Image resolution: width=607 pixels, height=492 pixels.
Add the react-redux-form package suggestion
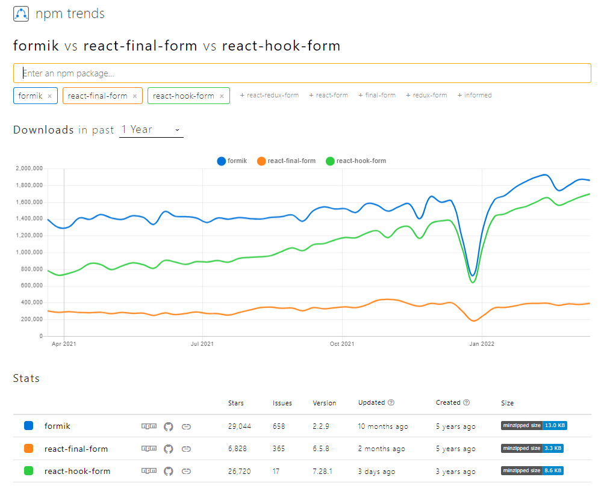pos(269,95)
